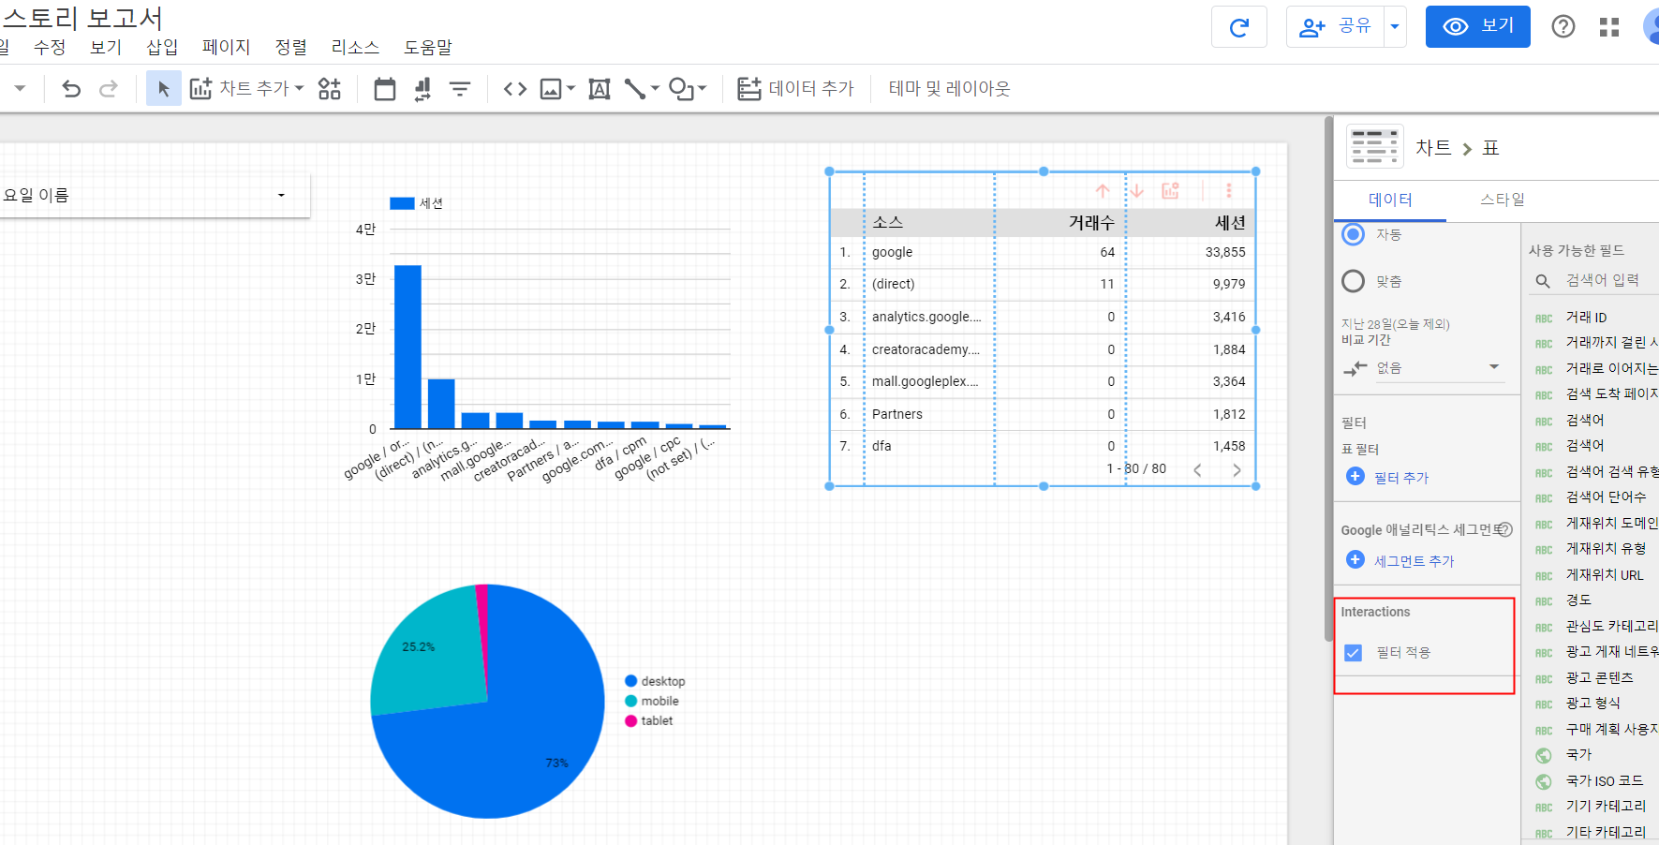Click the tallest bar in bar chart
This screenshot has height=845, width=1659.
click(x=407, y=347)
